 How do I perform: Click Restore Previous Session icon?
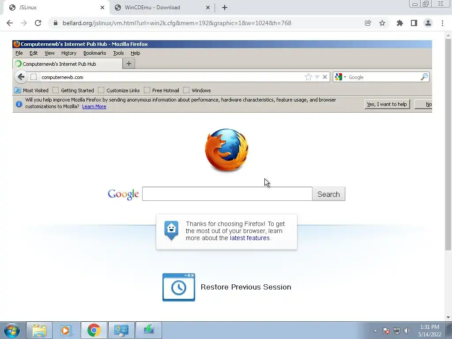click(179, 287)
